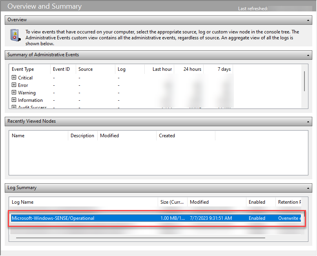Sort events by the Event Type column
This screenshot has height=256, width=317.
pos(23,69)
